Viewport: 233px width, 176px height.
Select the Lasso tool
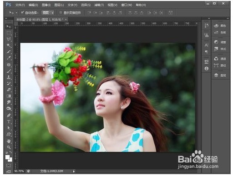click(9, 39)
